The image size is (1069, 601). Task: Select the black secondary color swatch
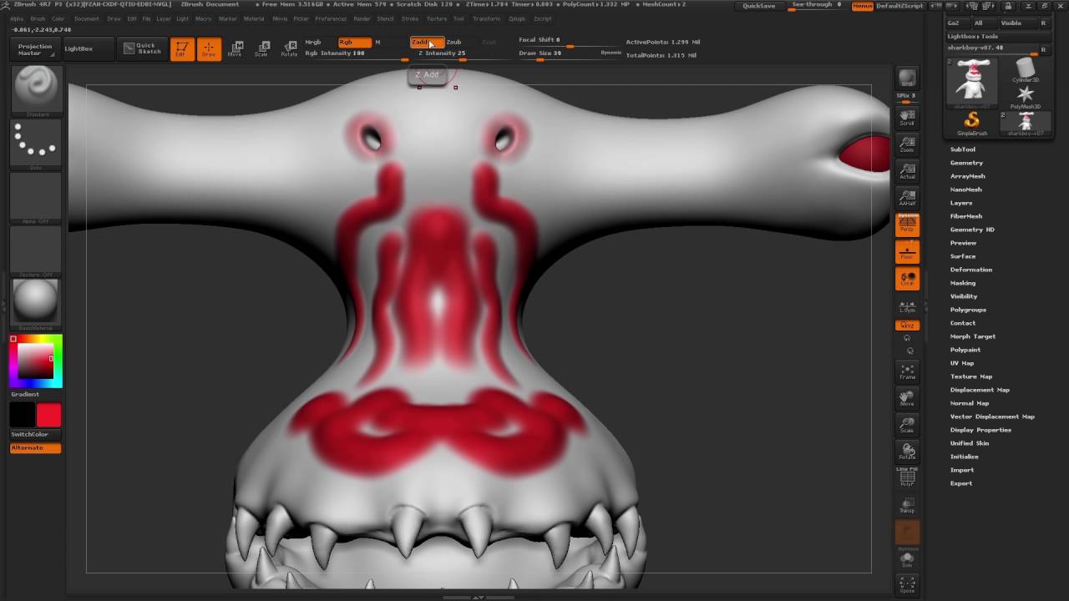(x=23, y=416)
